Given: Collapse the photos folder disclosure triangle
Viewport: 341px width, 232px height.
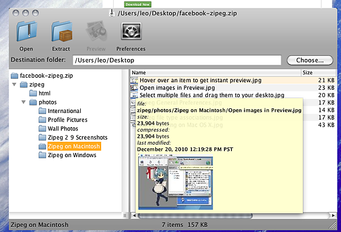Looking at the screenshot, I should (x=23, y=102).
